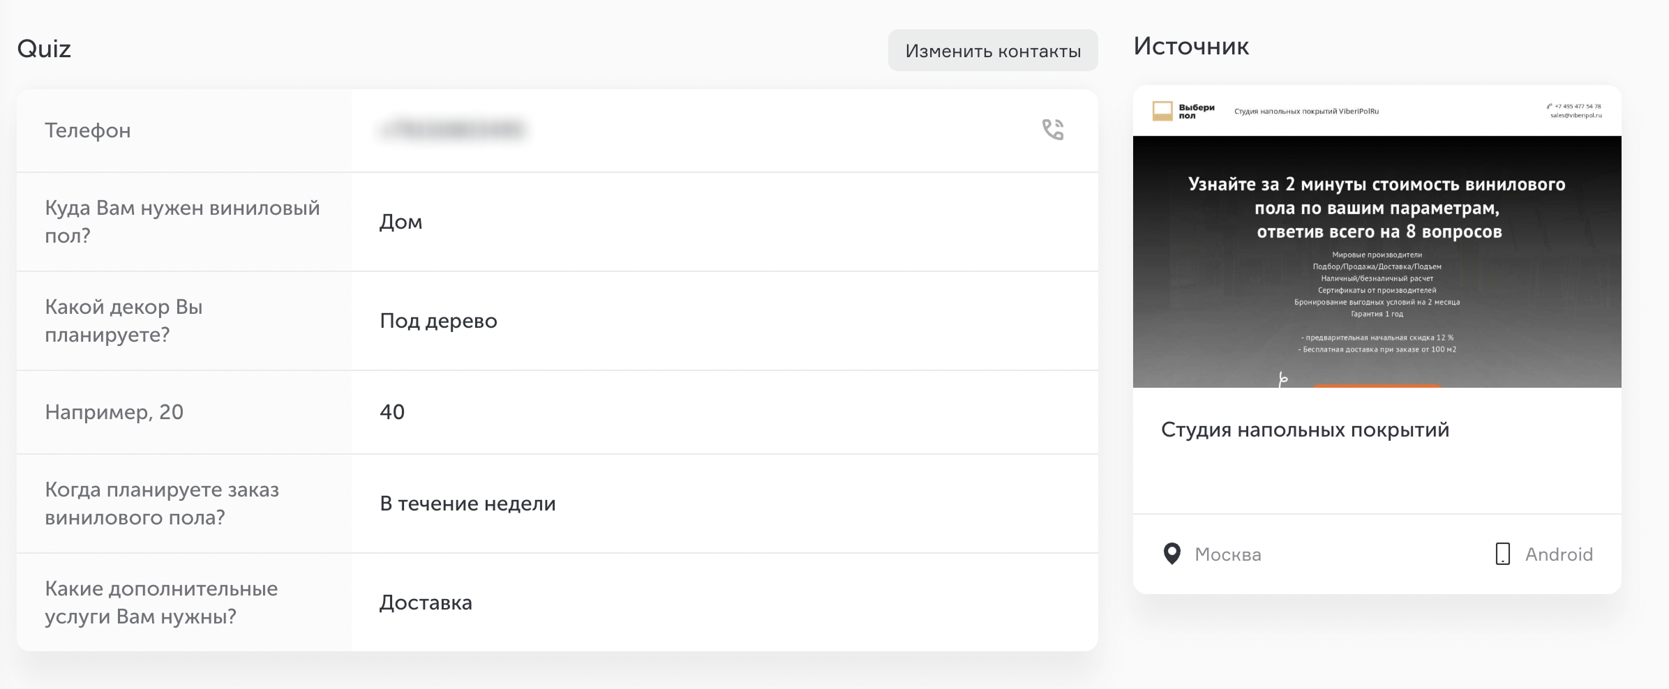Click the Москва city label
Viewport: 1669px width, 689px height.
1228,554
